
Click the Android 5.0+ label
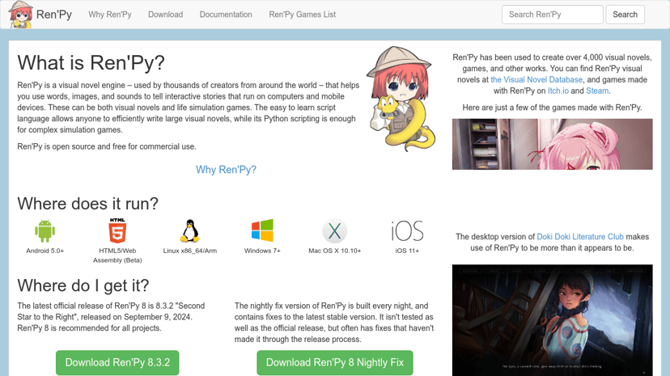point(45,251)
